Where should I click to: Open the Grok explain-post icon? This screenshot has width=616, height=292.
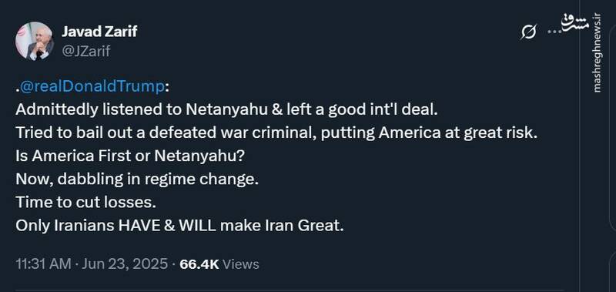[x=528, y=32]
